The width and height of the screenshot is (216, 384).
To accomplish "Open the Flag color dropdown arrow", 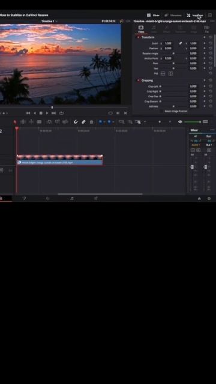I will coord(104,122).
